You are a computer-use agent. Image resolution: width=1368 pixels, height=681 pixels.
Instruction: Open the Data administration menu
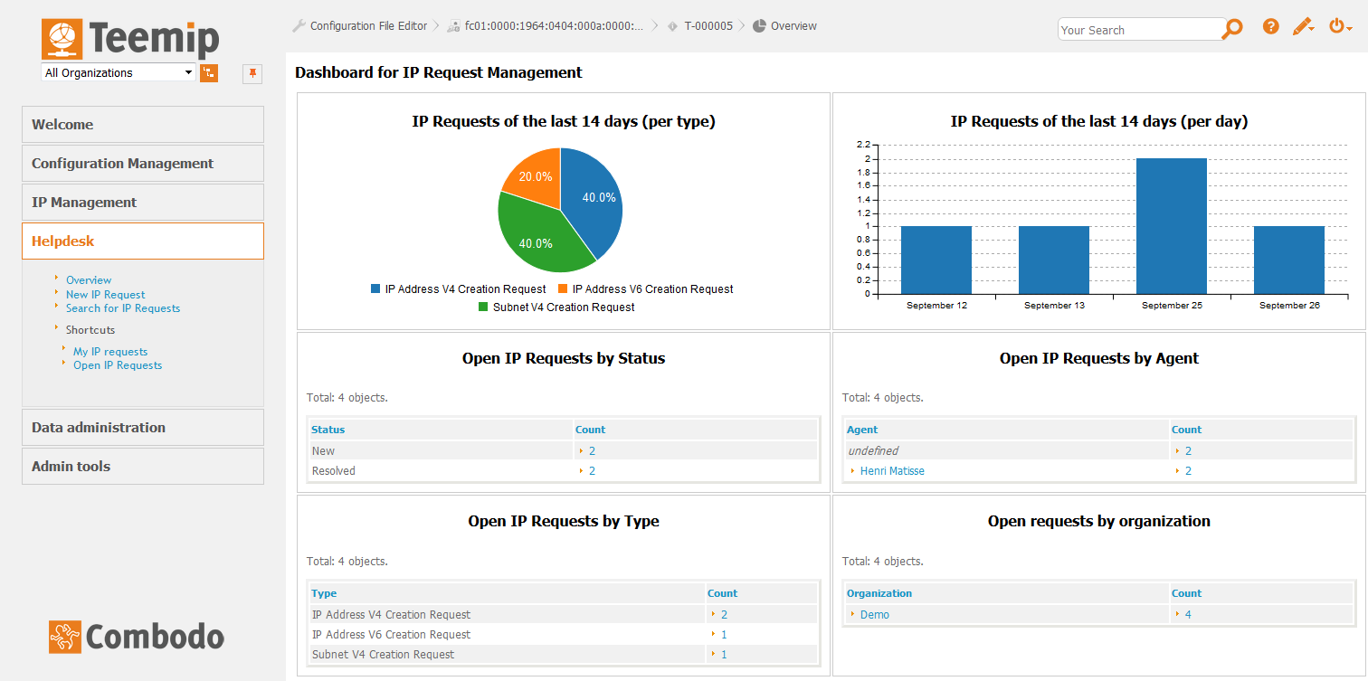[x=142, y=428]
